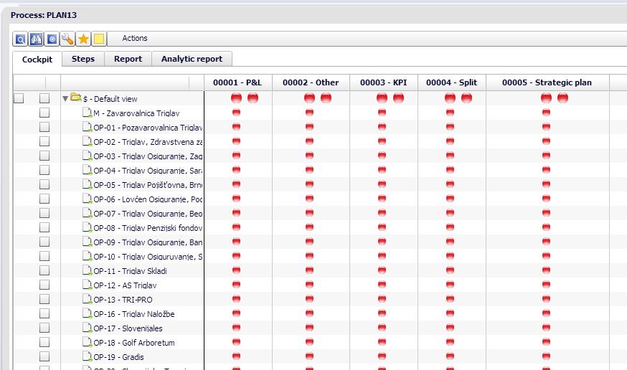Click second Strategic plan status in Default view row

[562, 98]
